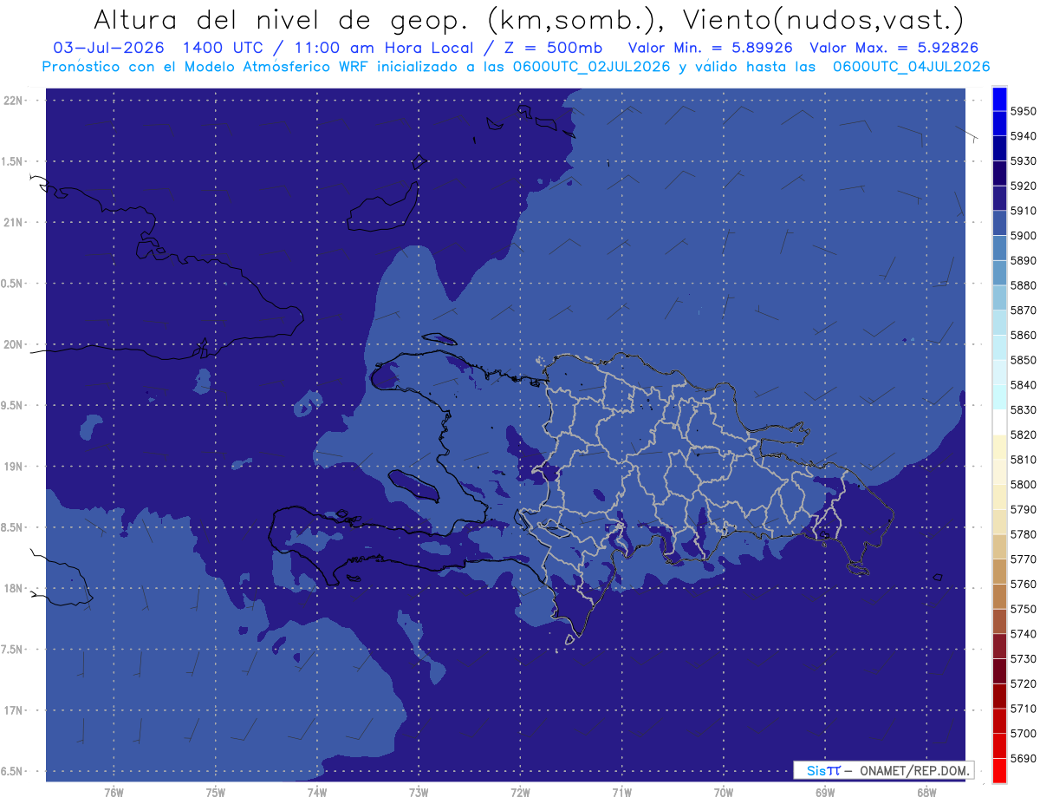Click the "5800" legend value
Viewport: 1040px width, 804px height.
[x=1024, y=484]
